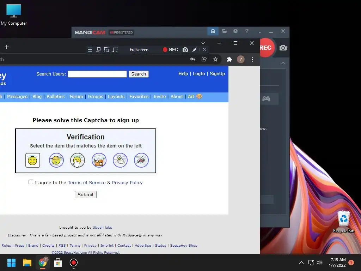Go to Invite in navigation bar
The width and height of the screenshot is (361, 271).
pyautogui.click(x=160, y=97)
